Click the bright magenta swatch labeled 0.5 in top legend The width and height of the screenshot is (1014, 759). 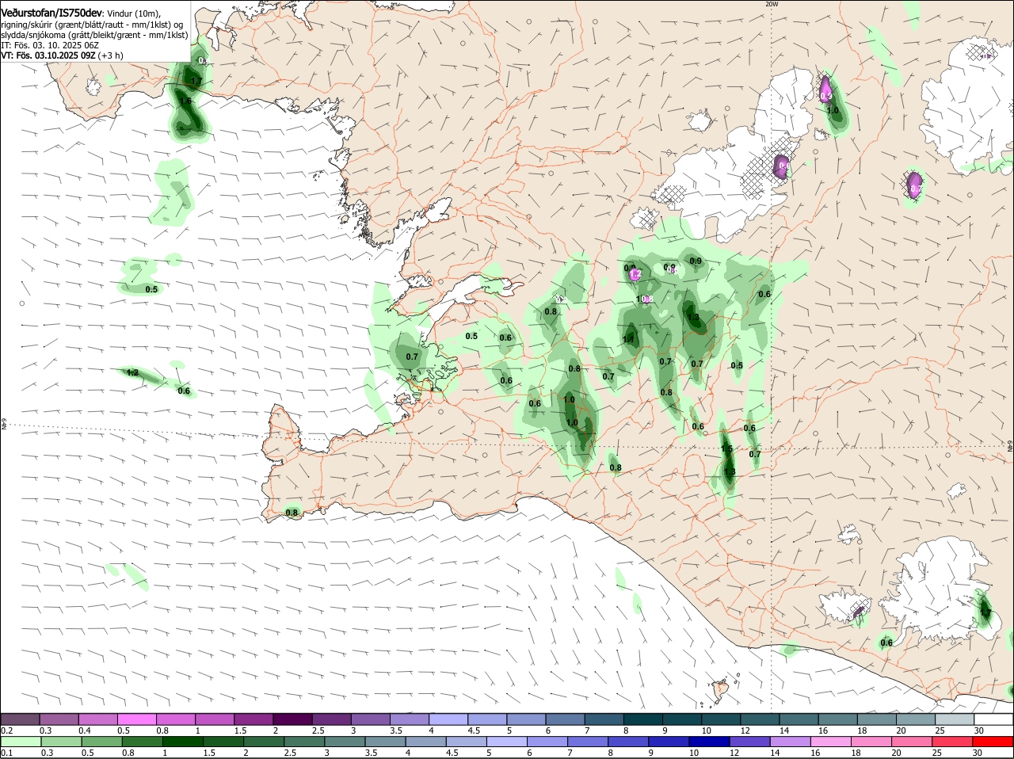coord(136,719)
